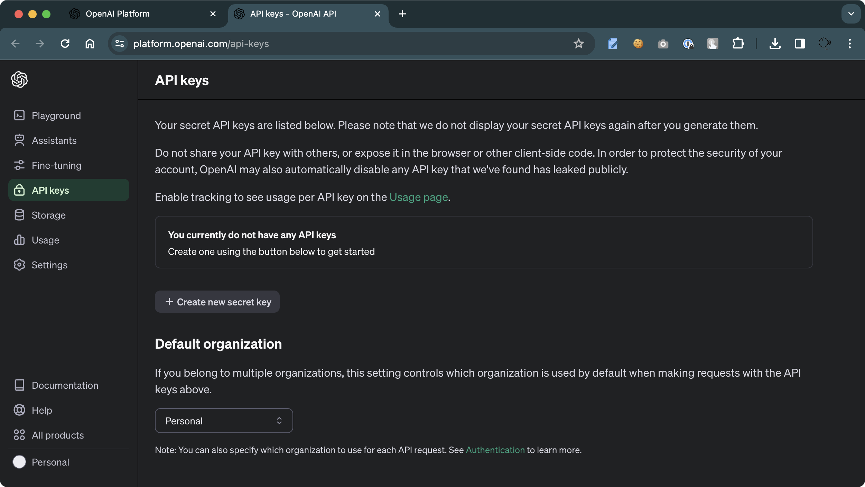This screenshot has height=487, width=865.
Task: Open Settings from the sidebar
Action: coord(49,265)
